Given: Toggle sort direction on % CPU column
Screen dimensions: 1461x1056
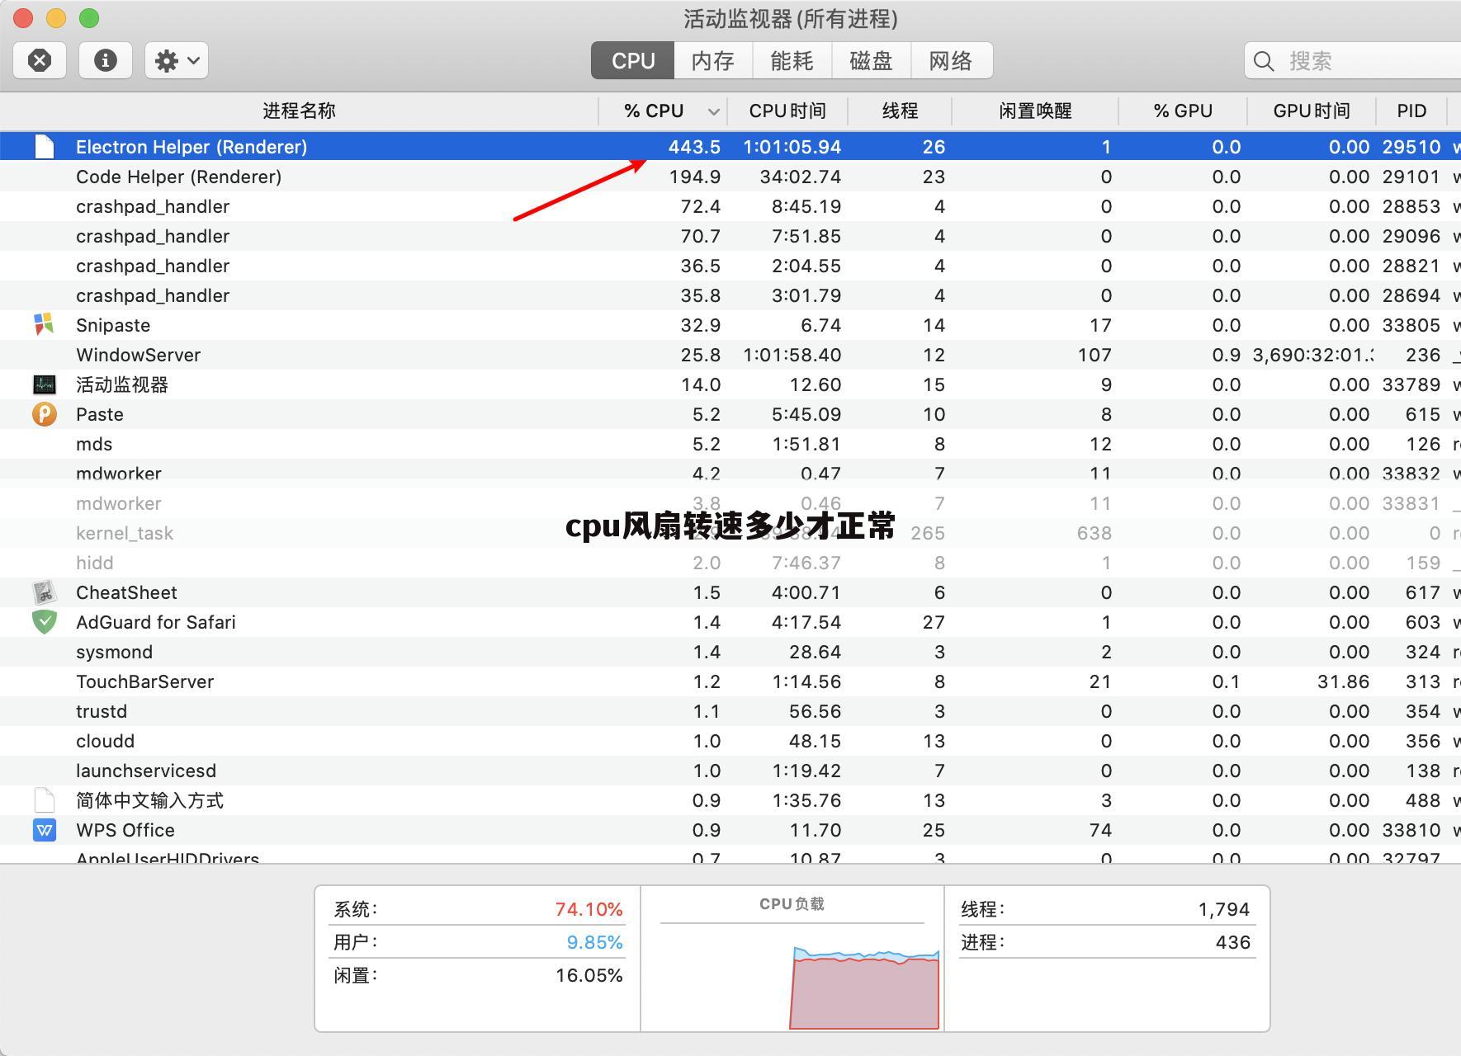Looking at the screenshot, I should [655, 111].
